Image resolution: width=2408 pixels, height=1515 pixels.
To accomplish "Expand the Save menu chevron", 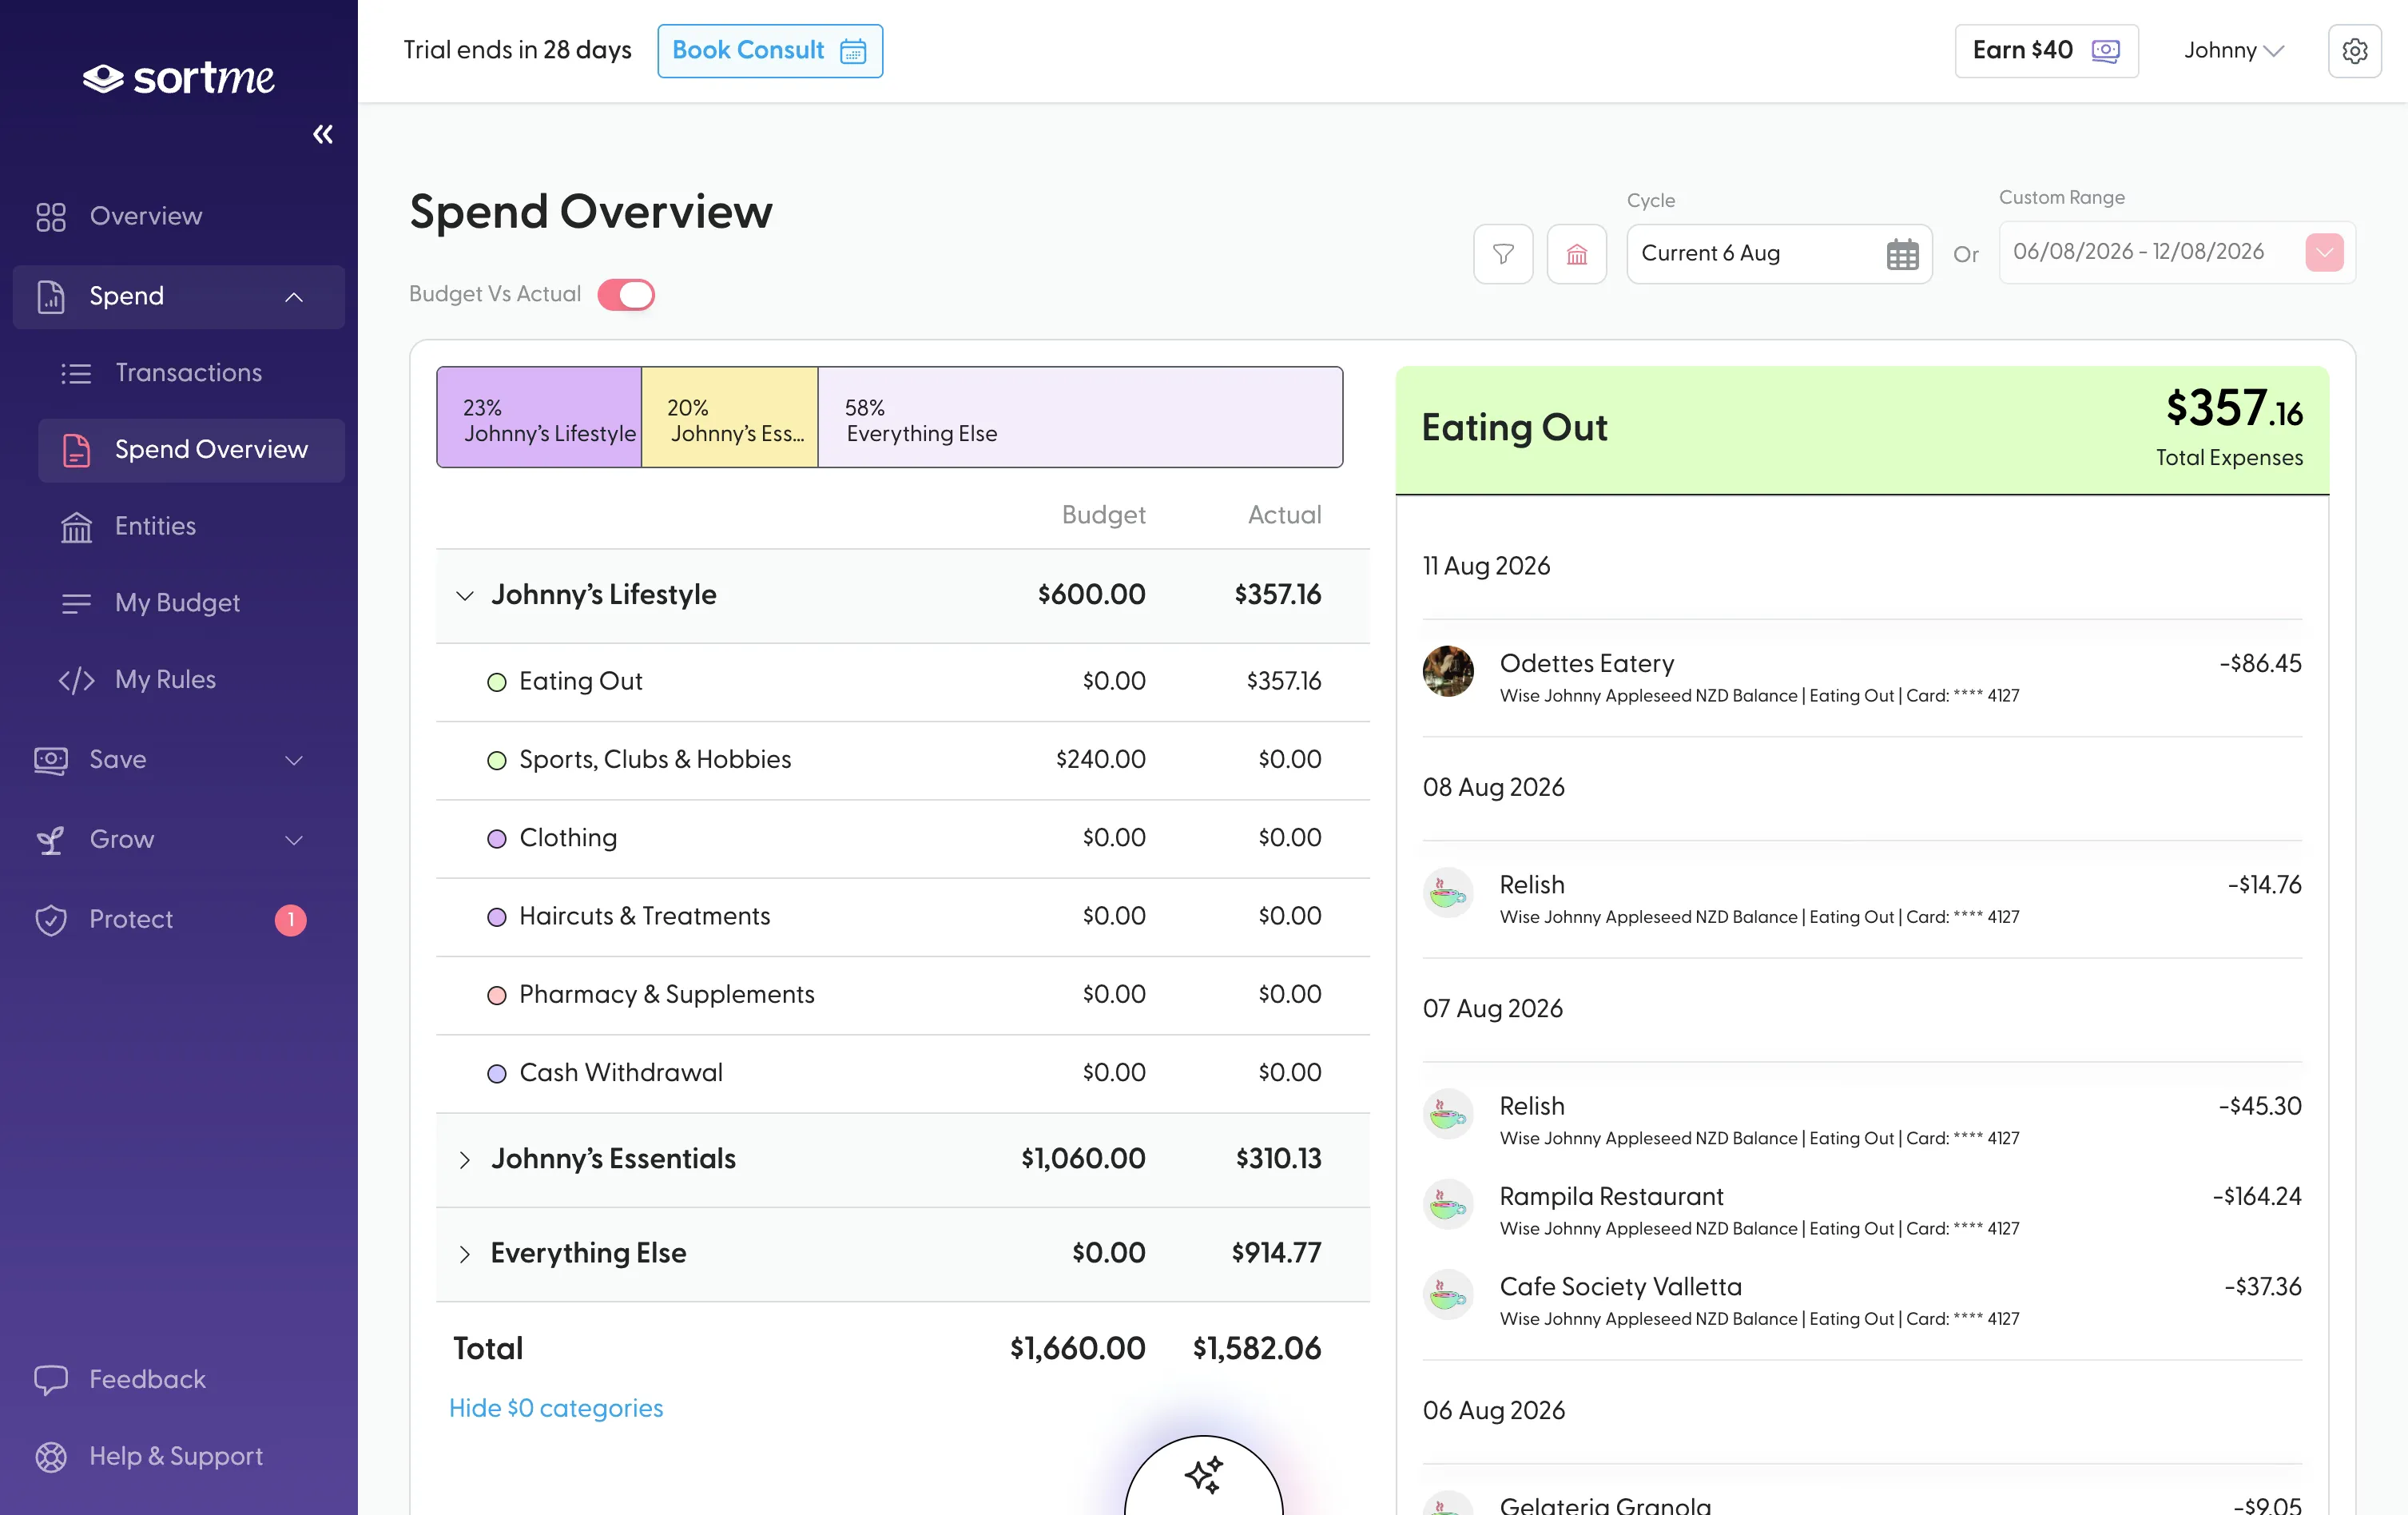I will click(x=294, y=760).
